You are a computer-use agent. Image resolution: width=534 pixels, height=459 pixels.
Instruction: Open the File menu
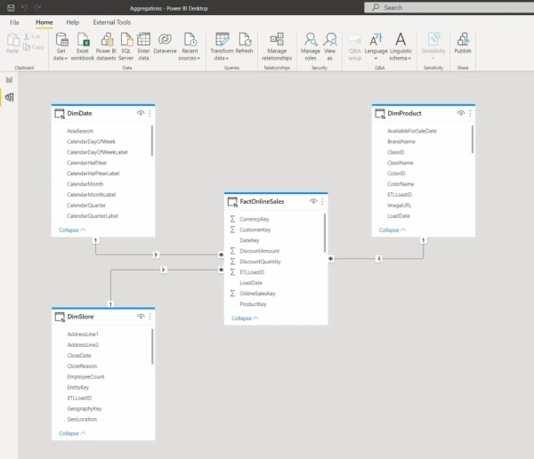(14, 21)
